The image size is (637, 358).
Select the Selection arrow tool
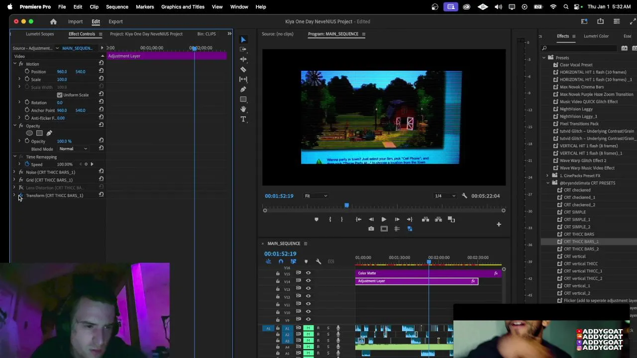(x=243, y=39)
